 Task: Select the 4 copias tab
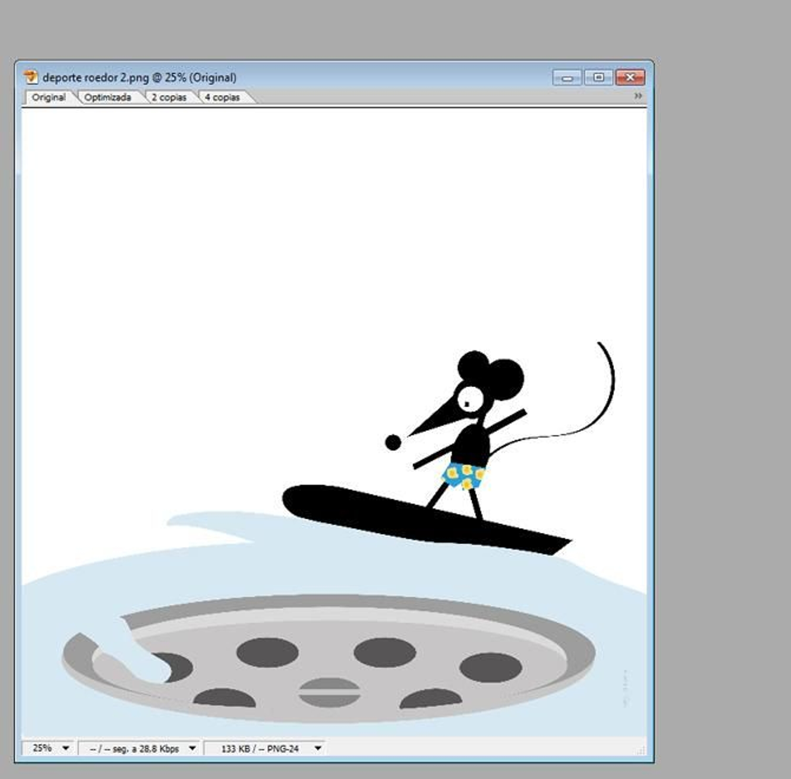pos(222,97)
